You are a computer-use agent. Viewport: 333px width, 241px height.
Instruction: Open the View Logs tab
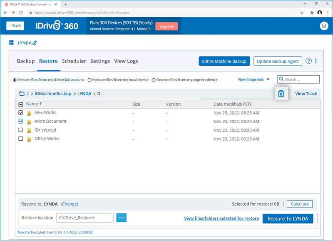pyautogui.click(x=126, y=61)
